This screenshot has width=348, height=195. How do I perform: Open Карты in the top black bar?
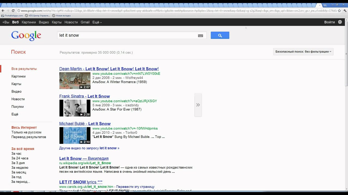57,22
